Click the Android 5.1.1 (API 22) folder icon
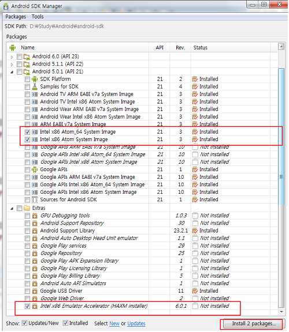The height and width of the screenshot is (332, 289). [27, 64]
